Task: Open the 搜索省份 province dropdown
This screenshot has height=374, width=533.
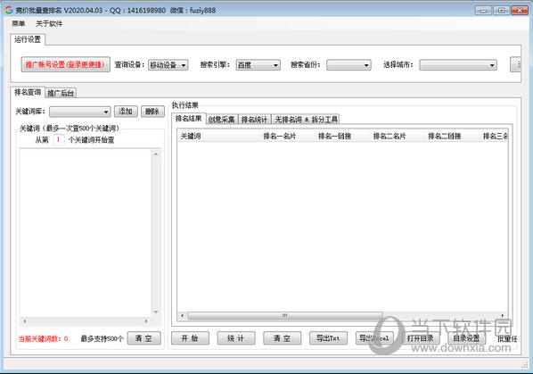Action: click(348, 65)
